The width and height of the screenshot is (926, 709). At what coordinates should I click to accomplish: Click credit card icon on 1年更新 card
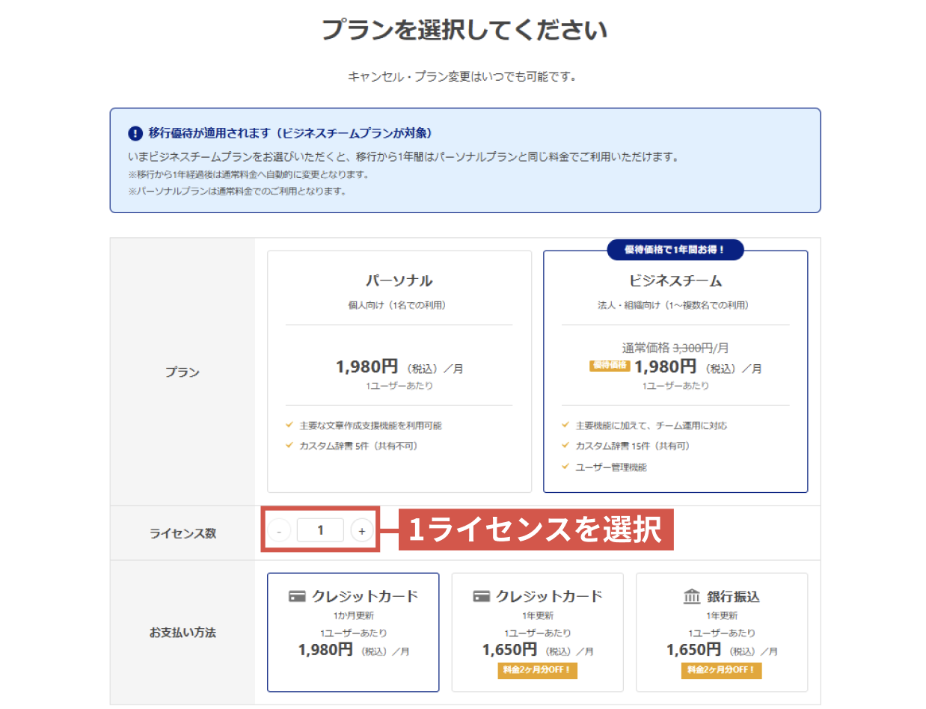(481, 597)
